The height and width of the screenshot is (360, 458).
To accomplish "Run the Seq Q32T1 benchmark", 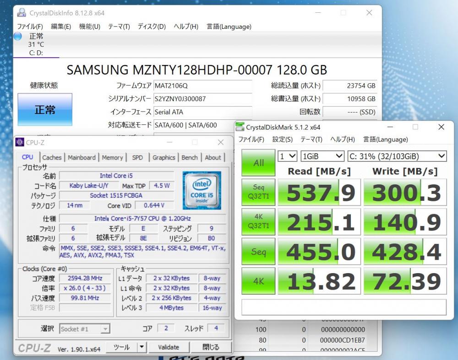I will [258, 192].
